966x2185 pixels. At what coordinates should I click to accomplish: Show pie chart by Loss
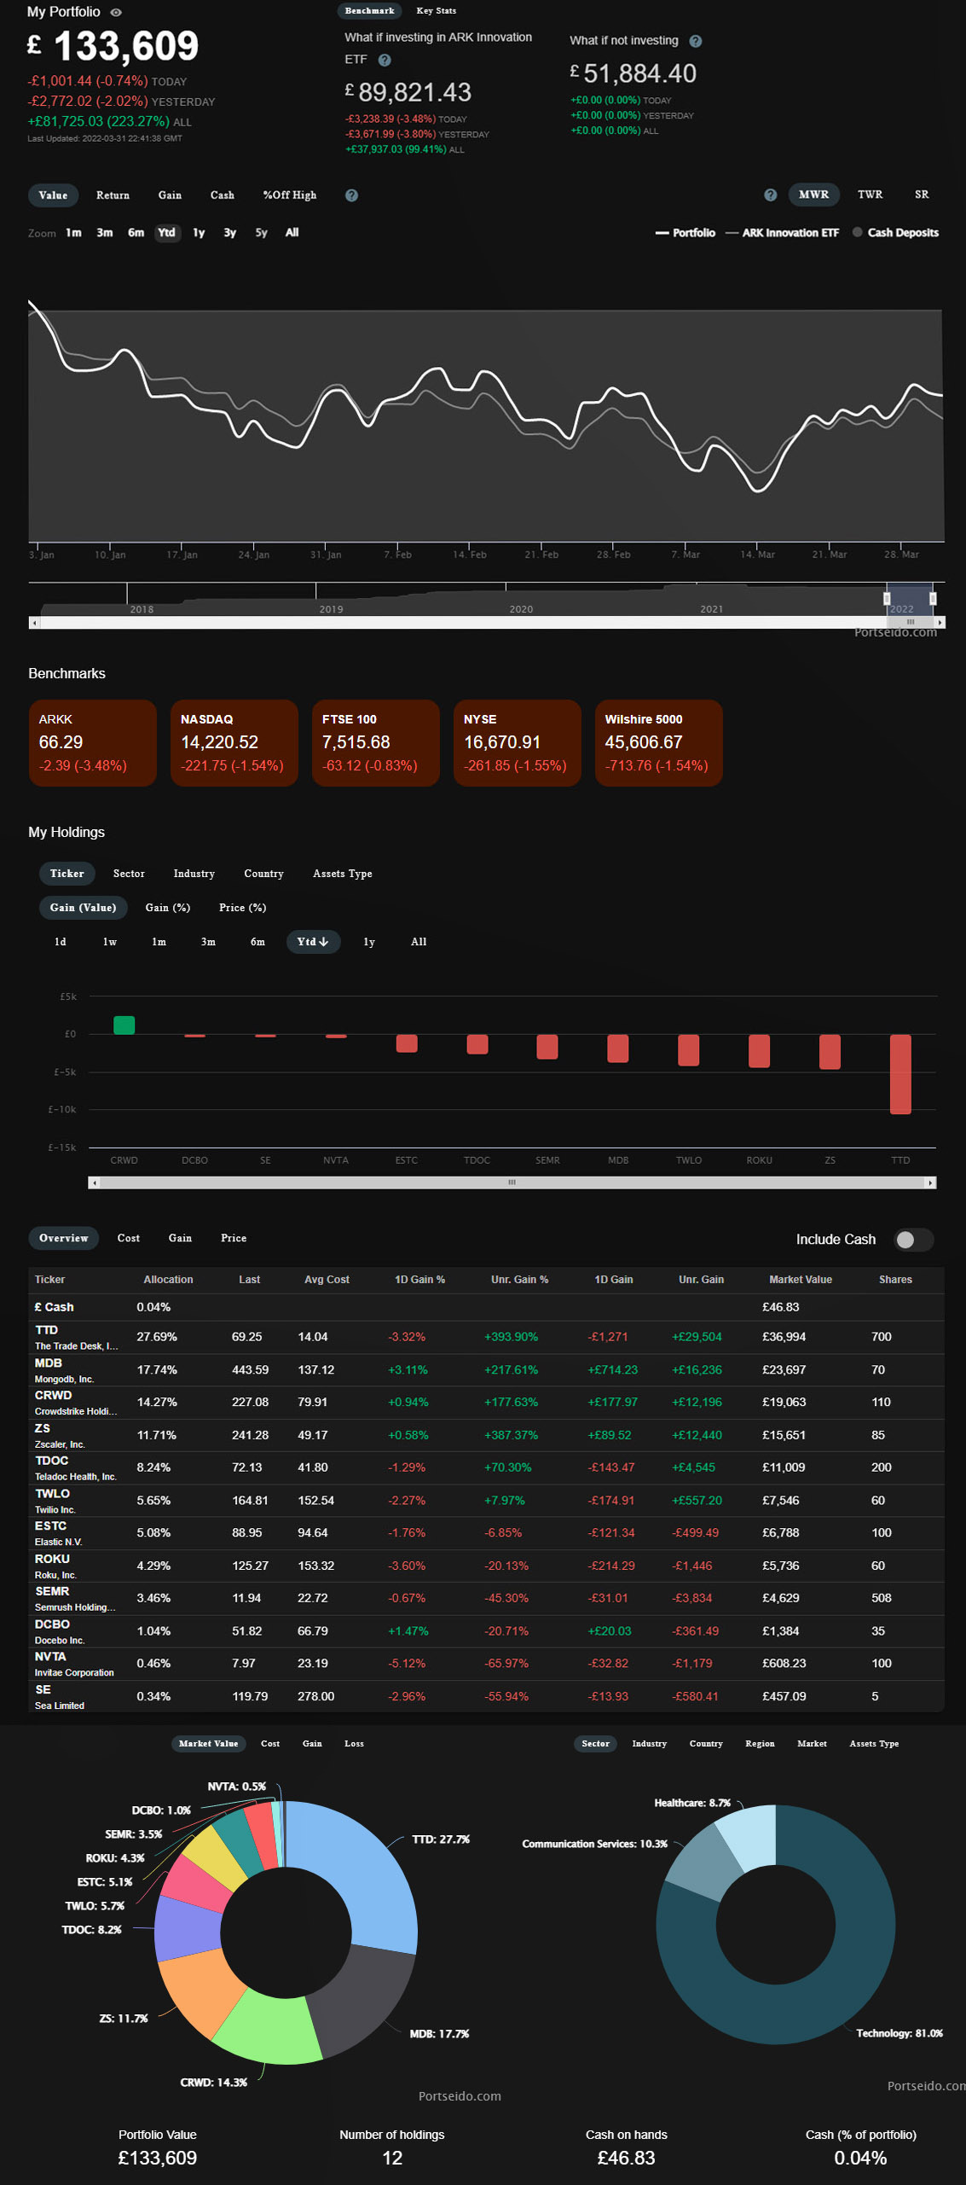(354, 1744)
